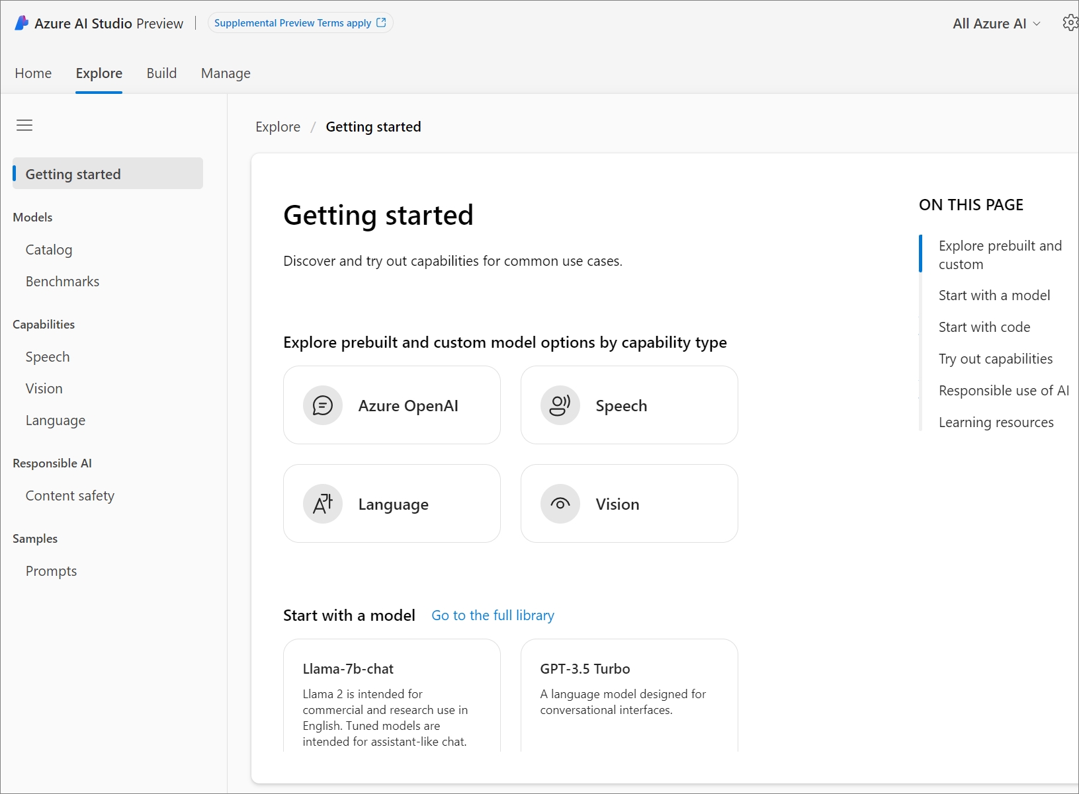Open the GPT-3.5 Turbo model card

[629, 695]
